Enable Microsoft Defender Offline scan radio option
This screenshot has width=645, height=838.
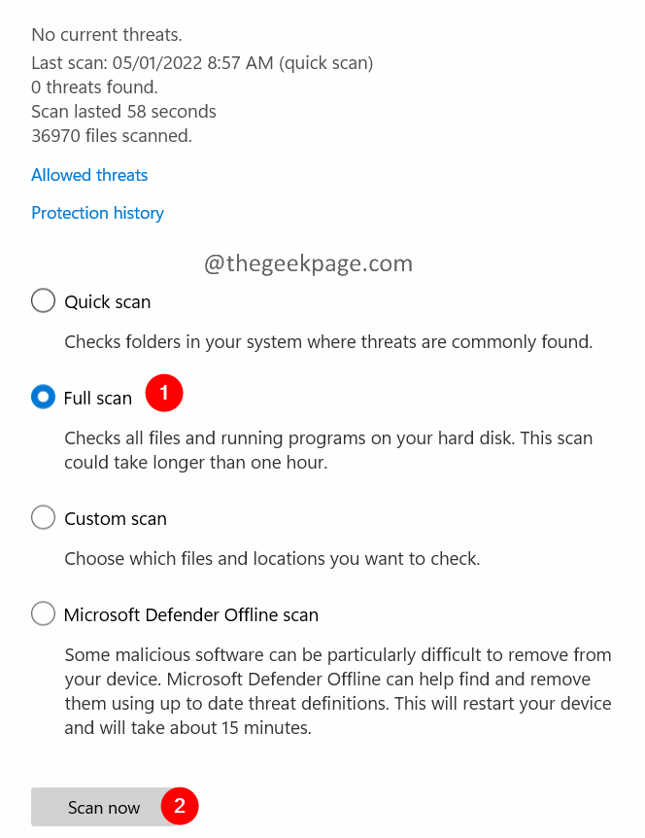click(43, 614)
